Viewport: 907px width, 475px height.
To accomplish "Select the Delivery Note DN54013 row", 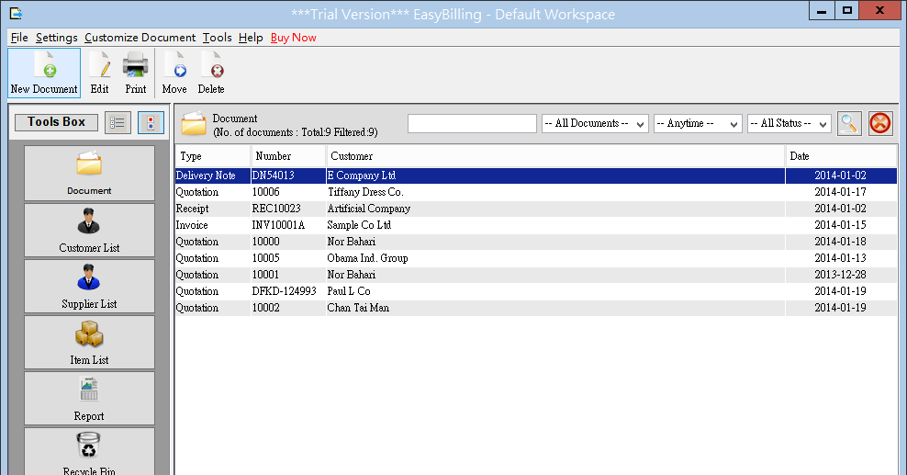I will point(536,175).
